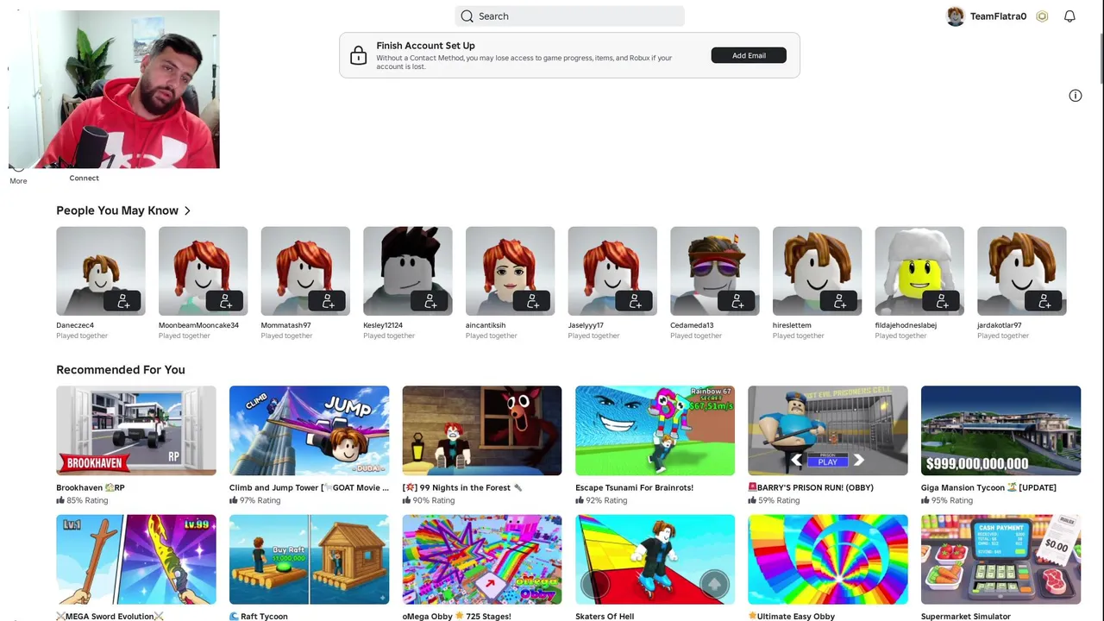Screen dimensions: 1104x621
Task: Click the Add Email button
Action: 749,55
